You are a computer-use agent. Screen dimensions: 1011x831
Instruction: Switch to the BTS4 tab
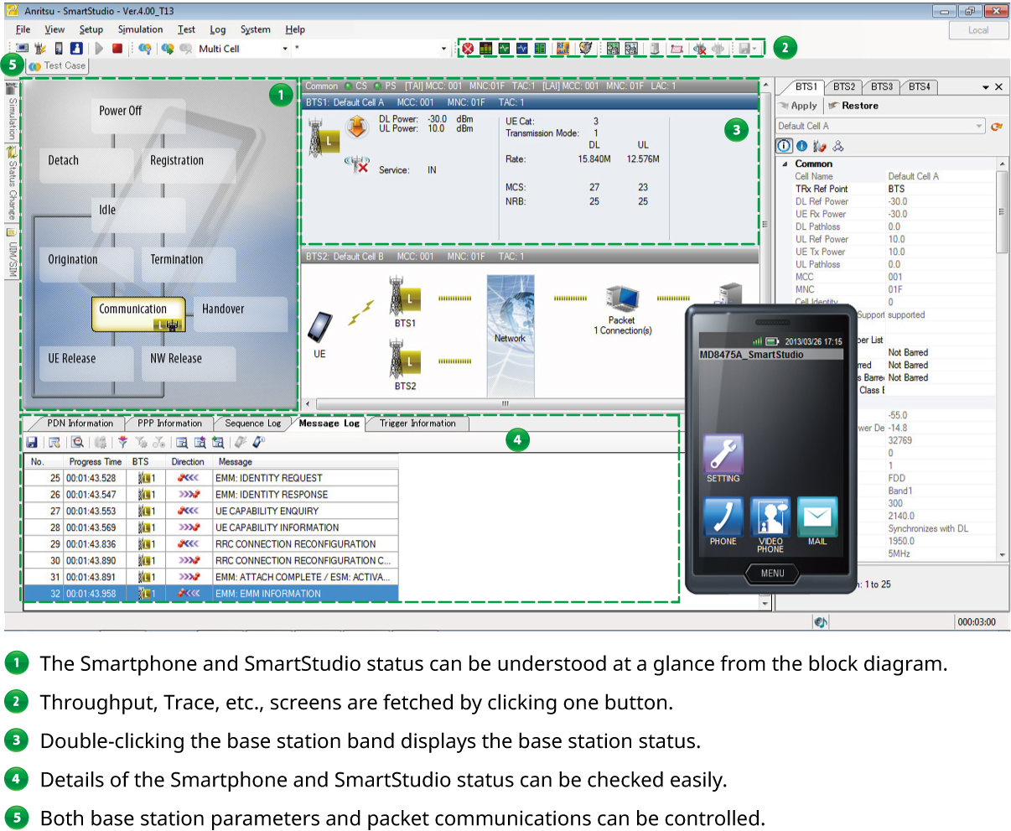point(919,86)
